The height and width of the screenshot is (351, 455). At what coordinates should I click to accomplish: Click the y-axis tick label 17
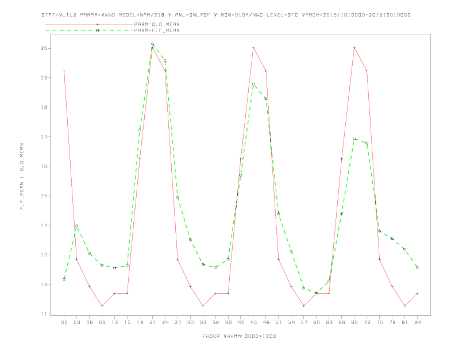44,136
